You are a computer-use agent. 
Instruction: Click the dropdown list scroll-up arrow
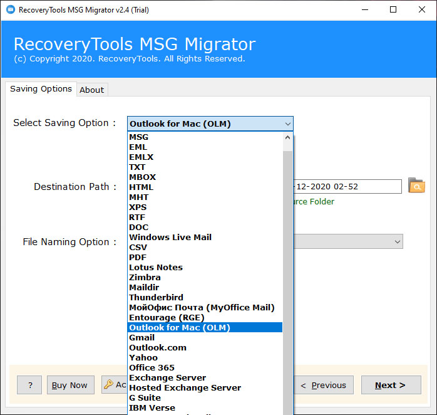pos(287,137)
